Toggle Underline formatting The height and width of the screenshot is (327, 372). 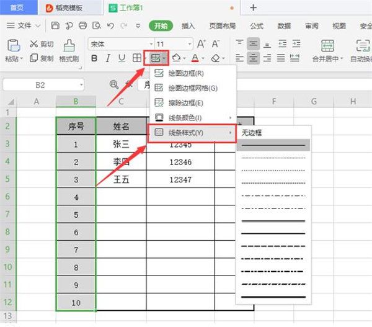click(x=122, y=58)
